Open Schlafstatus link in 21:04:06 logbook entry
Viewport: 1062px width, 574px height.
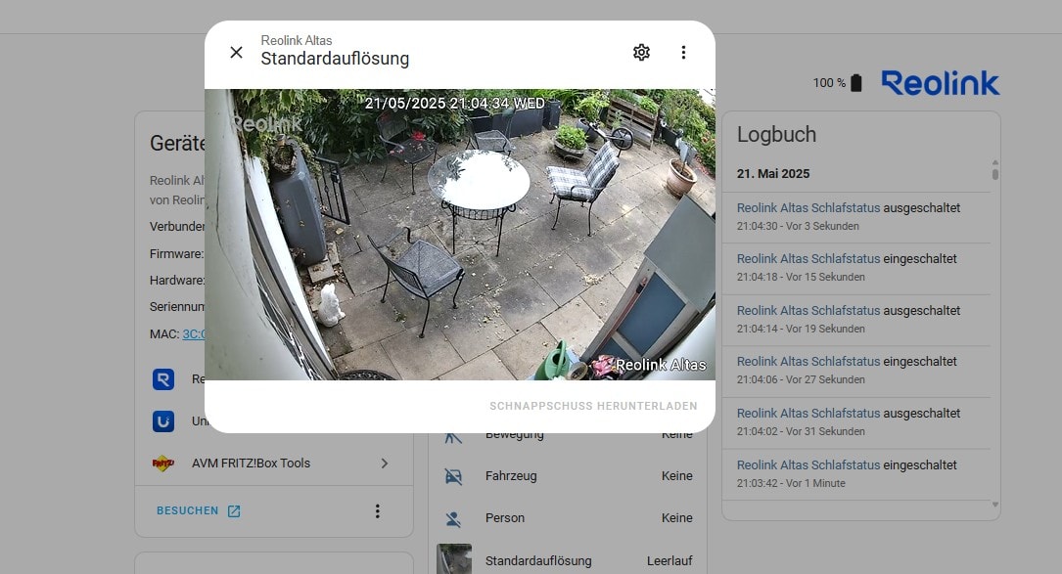(808, 362)
